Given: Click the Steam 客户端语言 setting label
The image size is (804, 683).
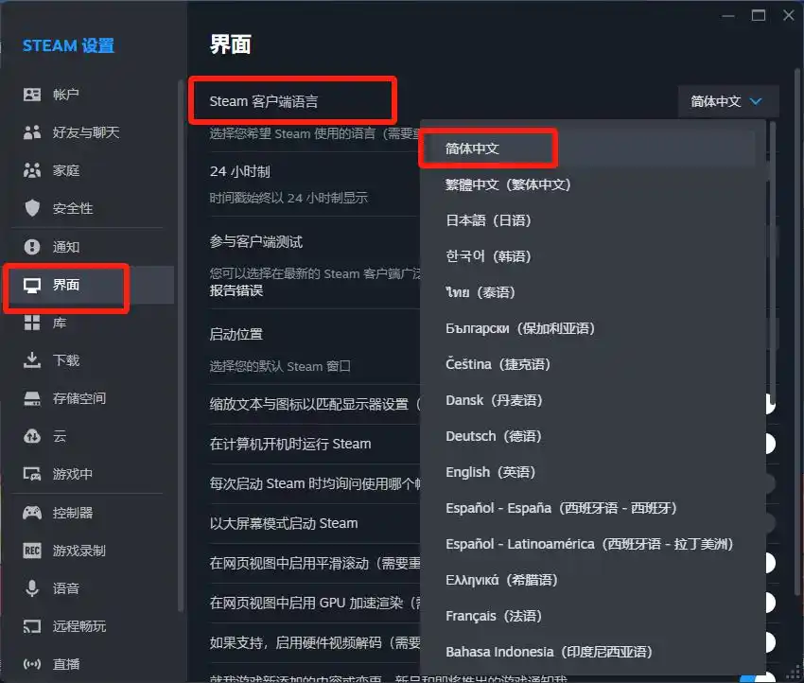Looking at the screenshot, I should (x=264, y=101).
